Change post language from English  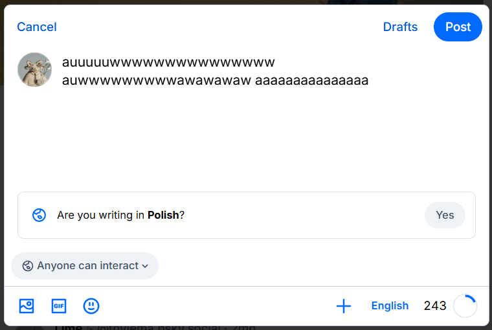[x=390, y=306]
